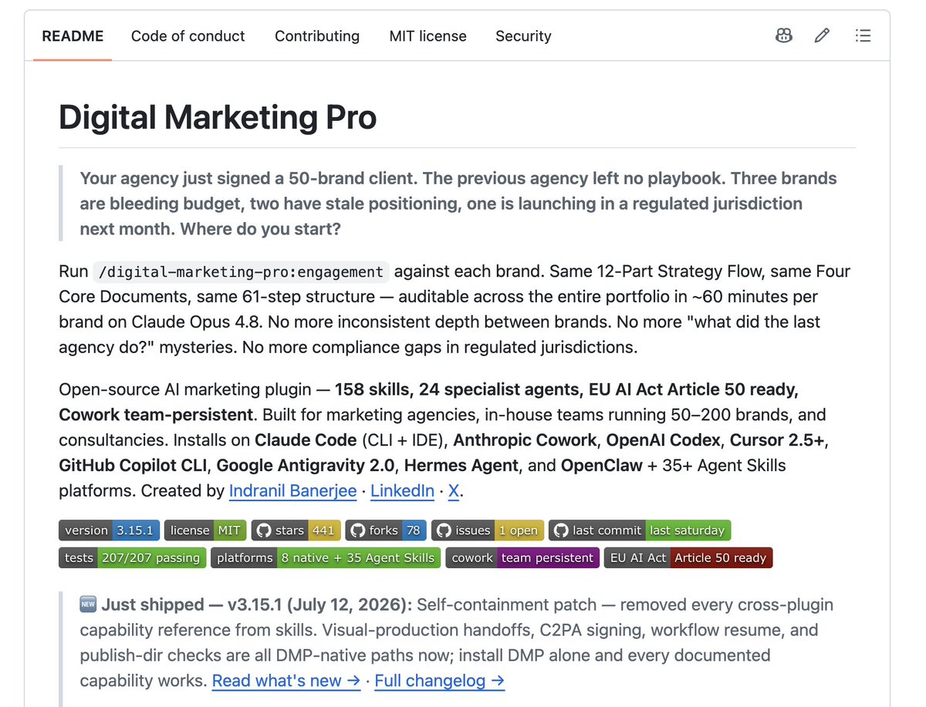Viewport: 926px width, 707px height.
Task: Click the bold text 'Google Antigravity 2.0'
Action: coord(306,466)
